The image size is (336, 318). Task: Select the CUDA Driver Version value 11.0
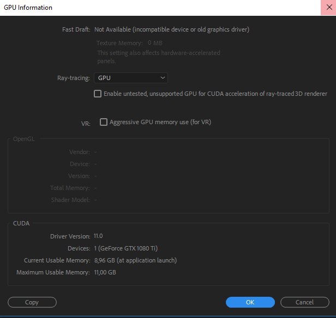click(x=98, y=236)
